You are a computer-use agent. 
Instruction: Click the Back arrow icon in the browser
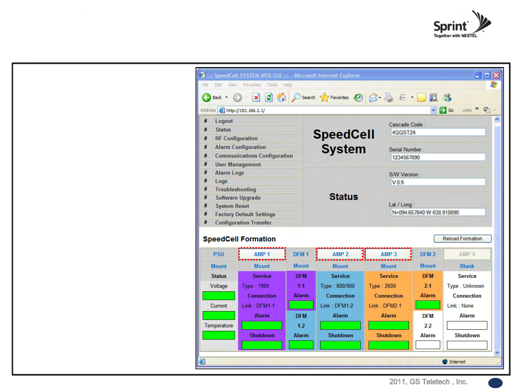(x=206, y=98)
